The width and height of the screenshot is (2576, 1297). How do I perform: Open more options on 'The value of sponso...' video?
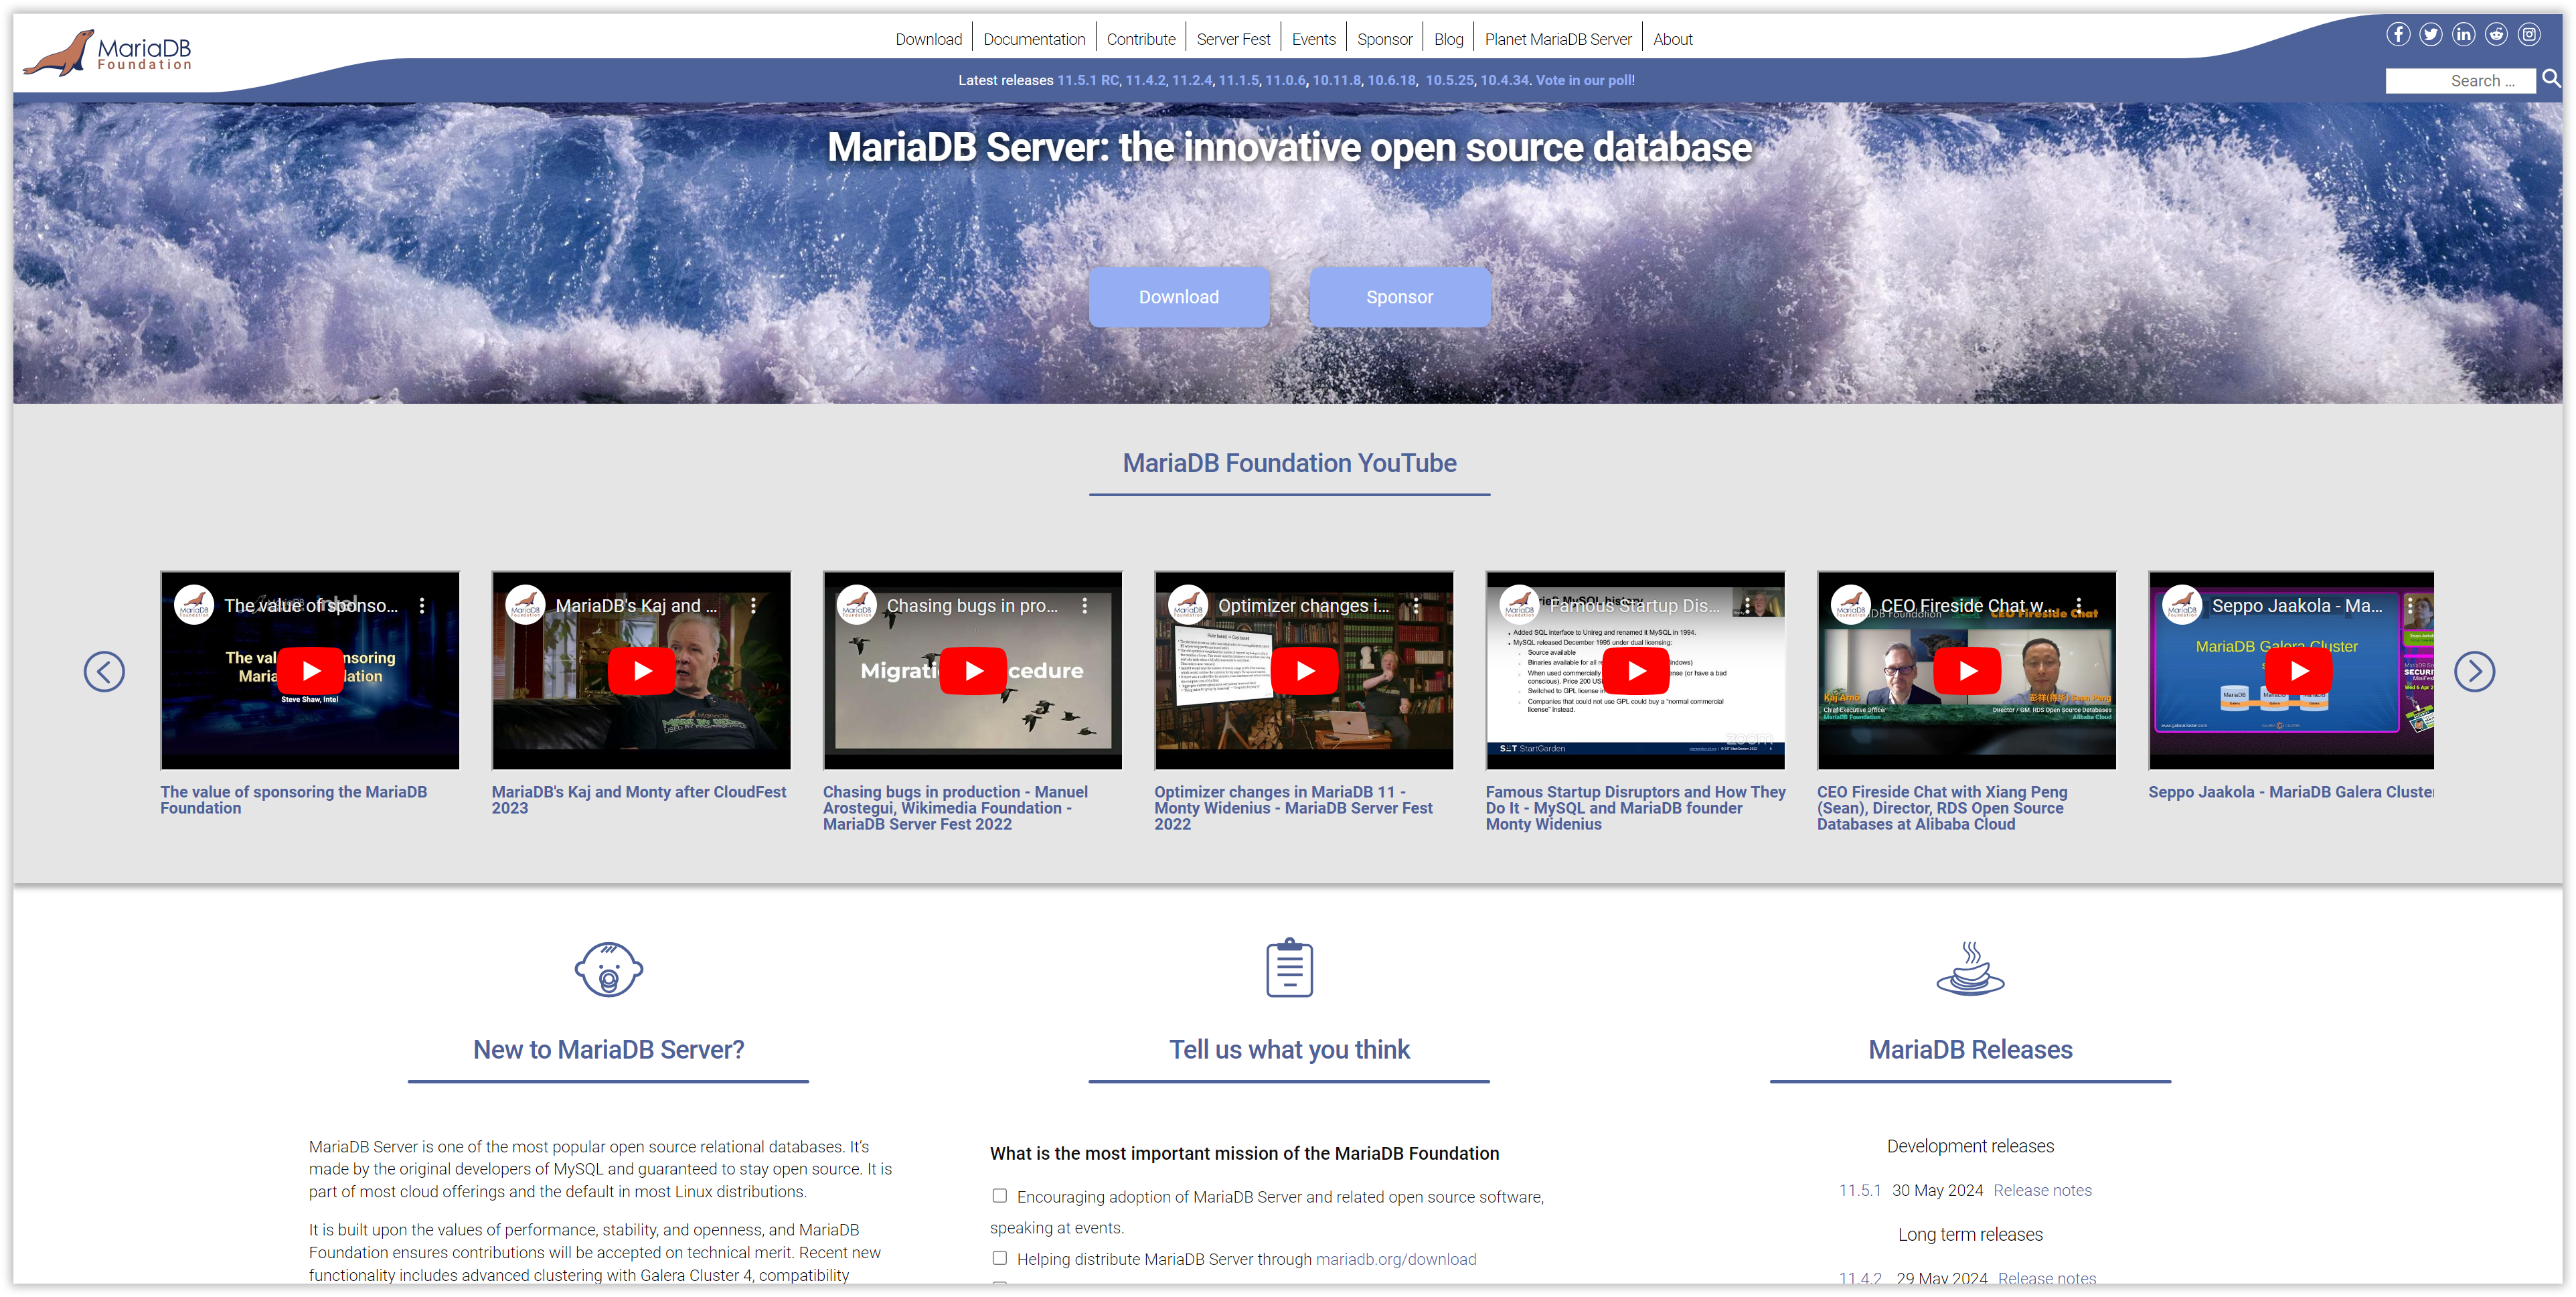[x=422, y=606]
